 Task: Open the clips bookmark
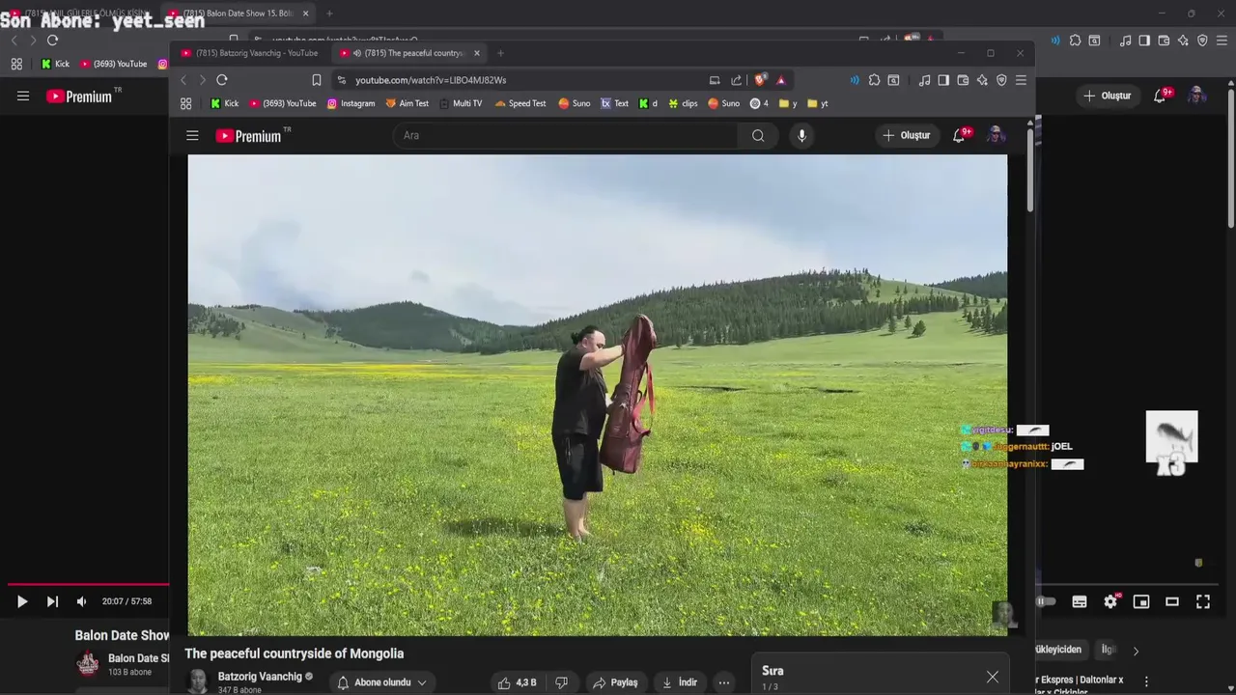pos(682,103)
